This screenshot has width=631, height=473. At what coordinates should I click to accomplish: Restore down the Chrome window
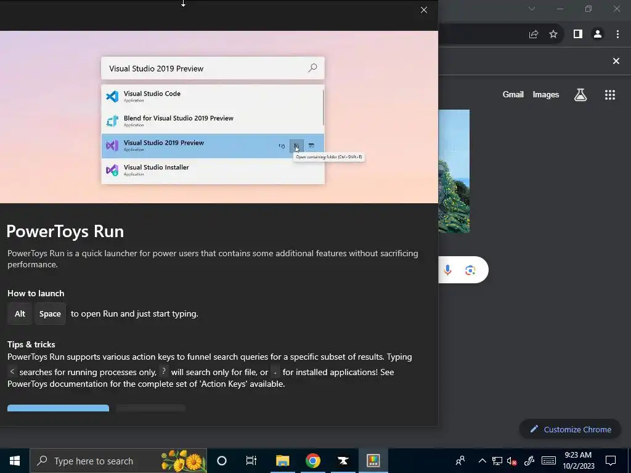[x=588, y=9]
